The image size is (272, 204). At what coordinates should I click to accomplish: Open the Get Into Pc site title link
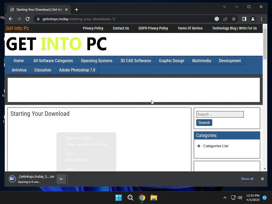(x=17, y=28)
